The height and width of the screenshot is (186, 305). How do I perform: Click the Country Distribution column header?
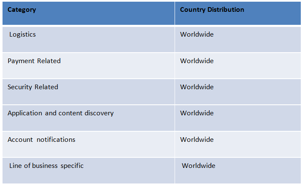[238, 13]
